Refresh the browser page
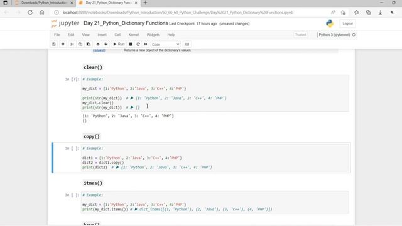The image size is (402, 226). pos(30,13)
